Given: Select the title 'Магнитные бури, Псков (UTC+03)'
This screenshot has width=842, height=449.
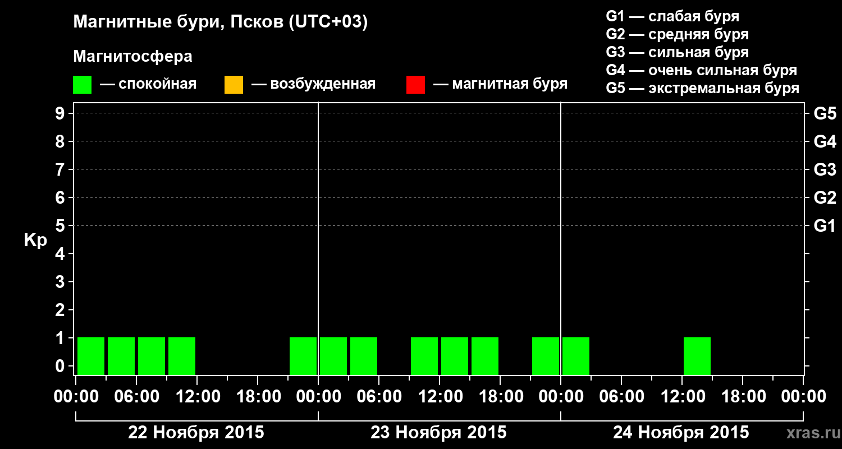Looking at the screenshot, I should pos(221,23).
